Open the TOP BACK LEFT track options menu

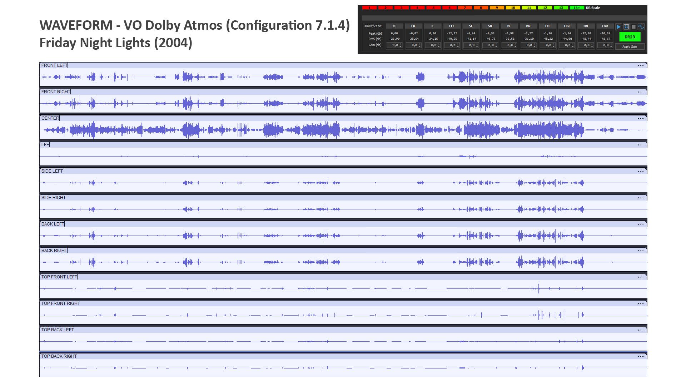coord(641,330)
